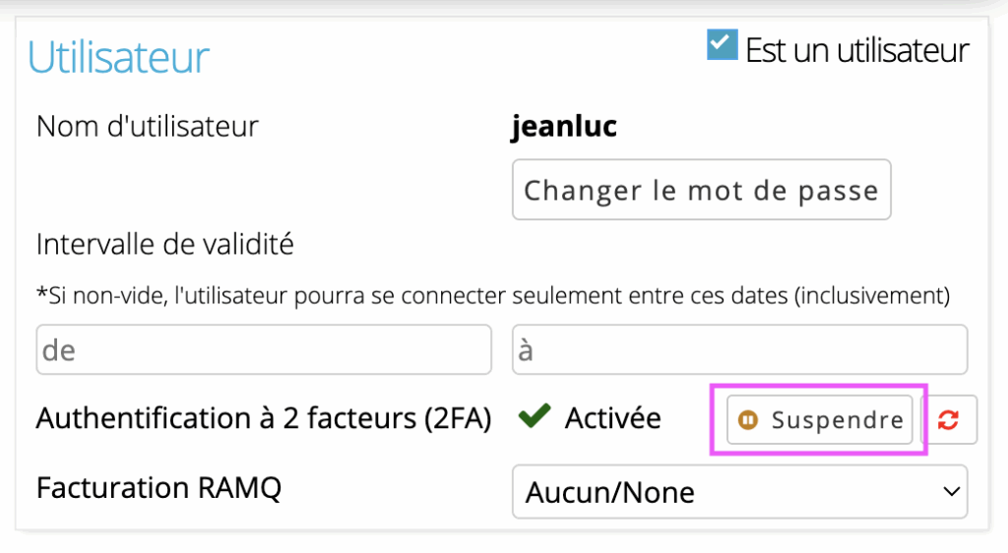Click Changer le mot de passe button
Viewport: 1008px width, 553px height.
[x=701, y=190]
